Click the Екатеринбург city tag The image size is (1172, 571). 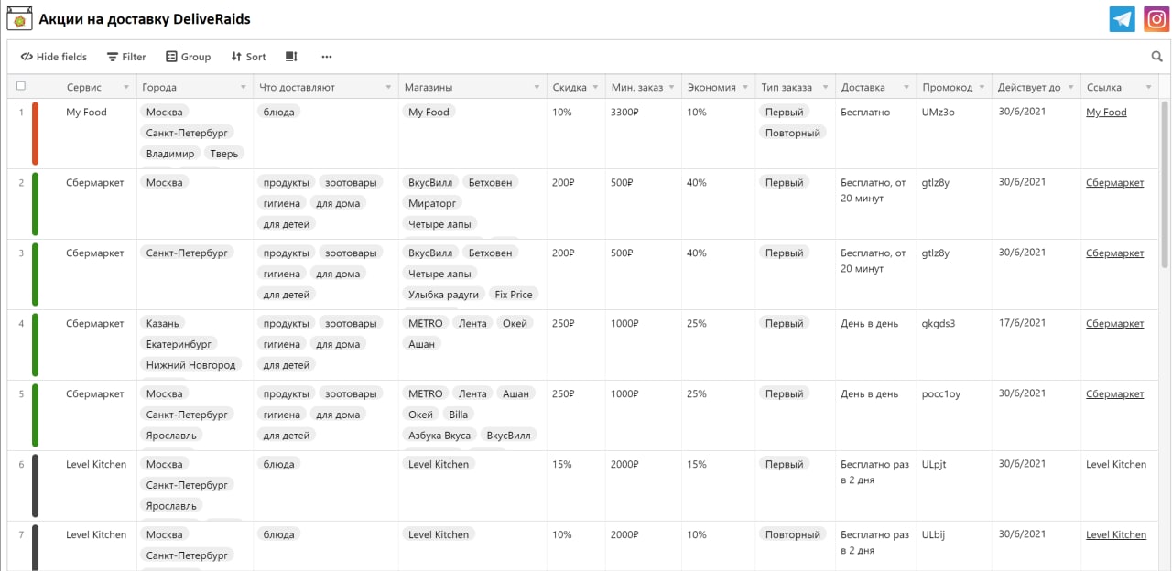tap(179, 344)
